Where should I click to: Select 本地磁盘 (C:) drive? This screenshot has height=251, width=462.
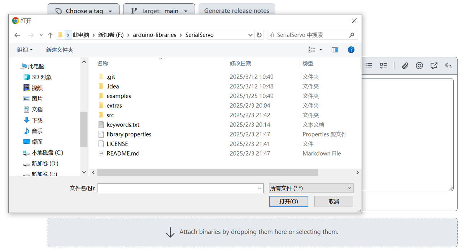pyautogui.click(x=43, y=153)
